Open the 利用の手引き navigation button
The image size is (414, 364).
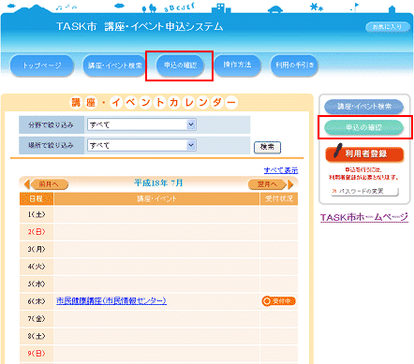point(294,65)
